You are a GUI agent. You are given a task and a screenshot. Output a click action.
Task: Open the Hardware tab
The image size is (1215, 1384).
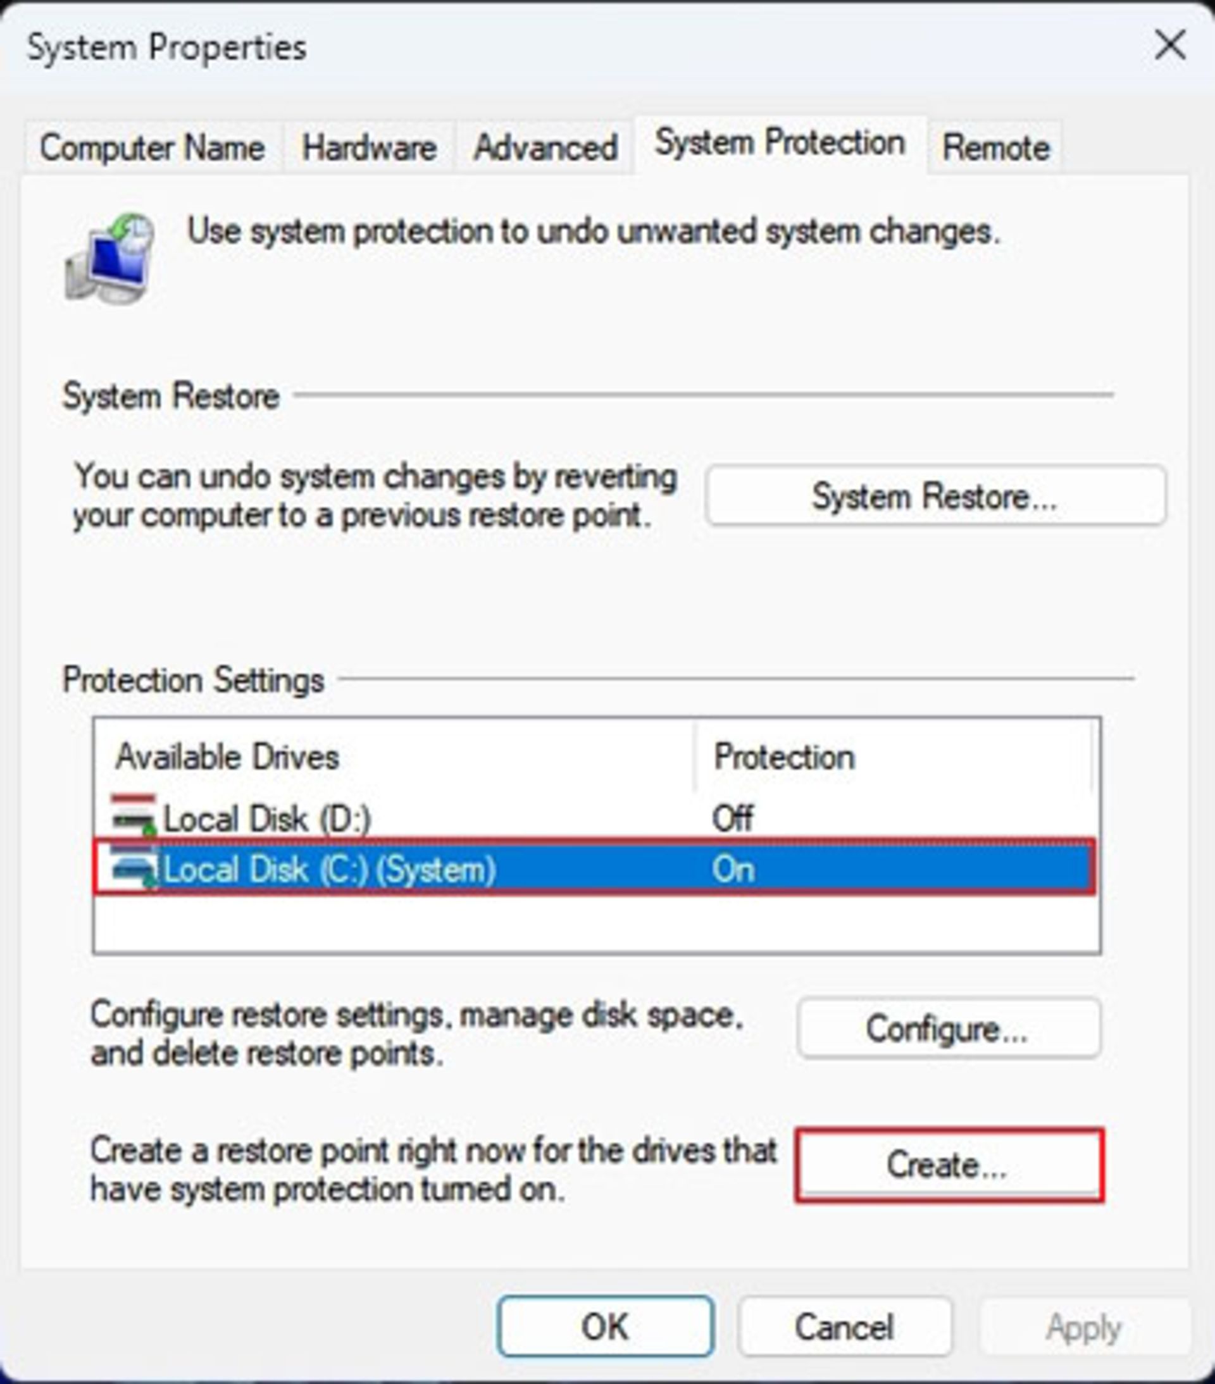tap(369, 147)
